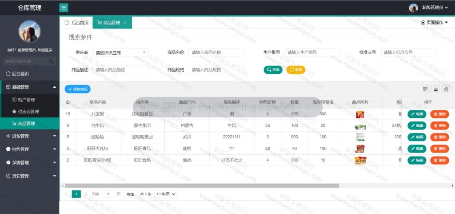Click the 库存预警值 column header
The height and width of the screenshot is (214, 455).
pyautogui.click(x=323, y=102)
